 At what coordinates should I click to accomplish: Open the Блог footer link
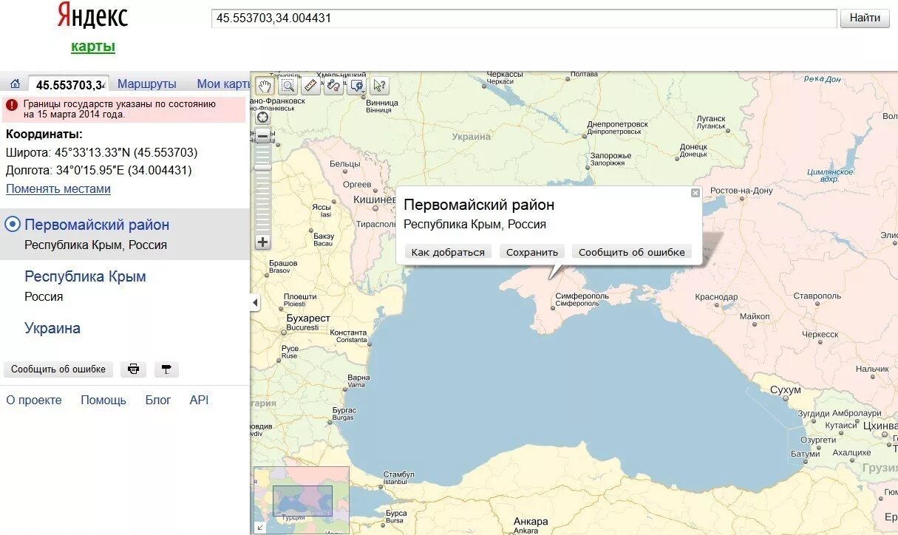(x=158, y=400)
